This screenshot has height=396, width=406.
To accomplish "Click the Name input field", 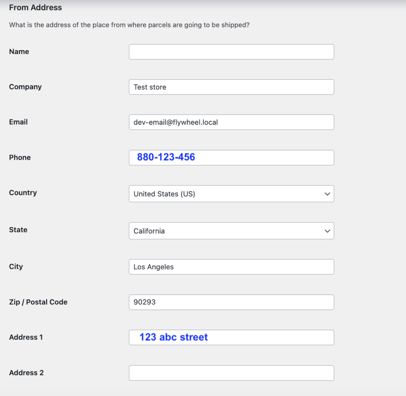I will tap(231, 52).
